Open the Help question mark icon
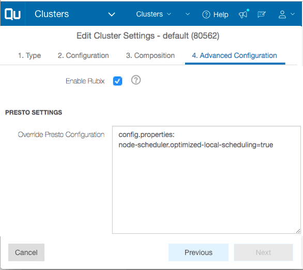Screen dimensions: 303x270 click(x=206, y=14)
